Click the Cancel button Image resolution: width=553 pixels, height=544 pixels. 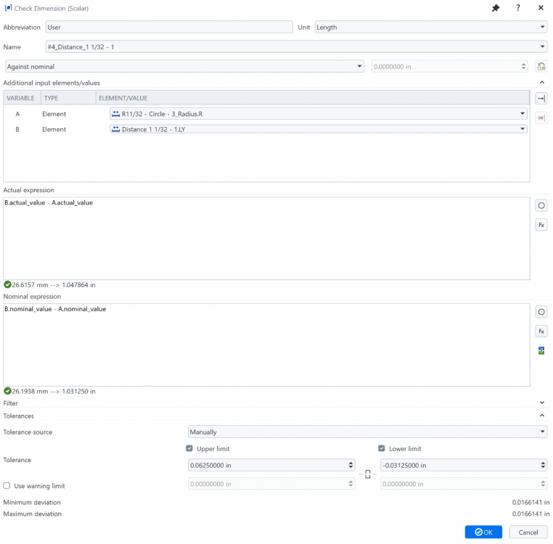[528, 532]
